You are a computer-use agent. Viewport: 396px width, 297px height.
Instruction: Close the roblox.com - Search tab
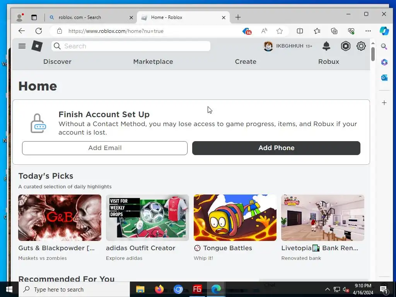[x=131, y=17]
